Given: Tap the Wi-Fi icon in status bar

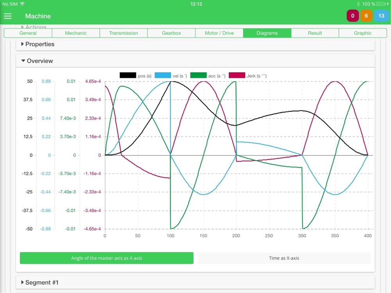Looking at the screenshot, I should coord(22,4).
